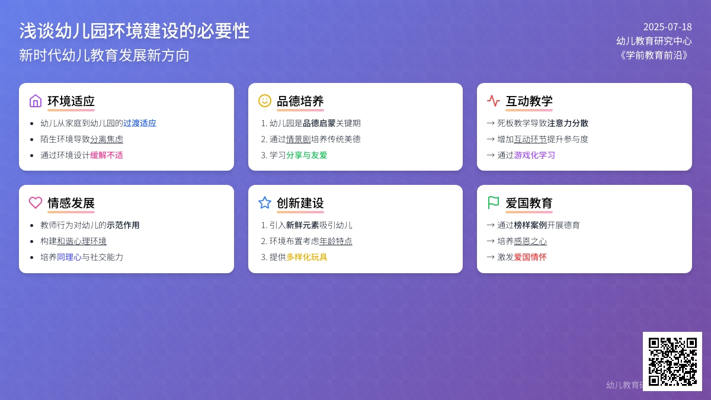Click the pink text 缓解不适
This screenshot has width=711, height=400.
(x=107, y=155)
